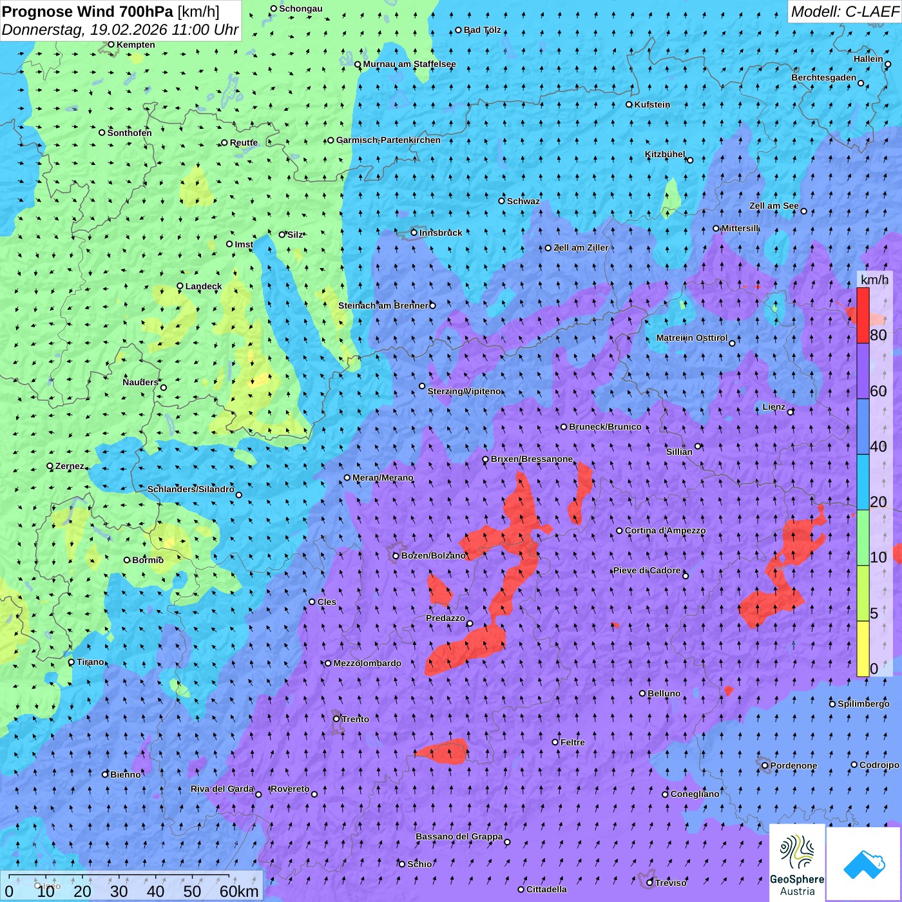Click the 'Codroipo' label

tap(879, 765)
